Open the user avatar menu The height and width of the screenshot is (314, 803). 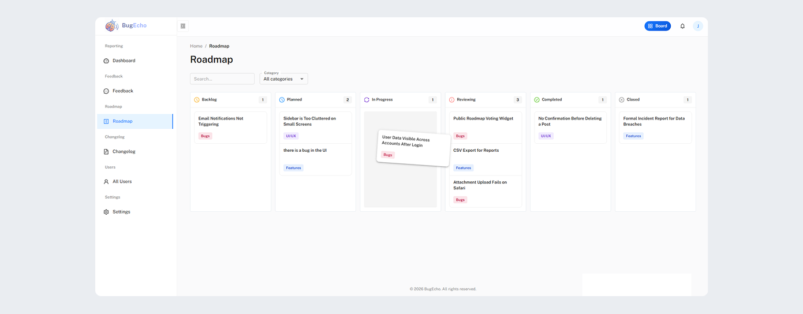pos(698,26)
